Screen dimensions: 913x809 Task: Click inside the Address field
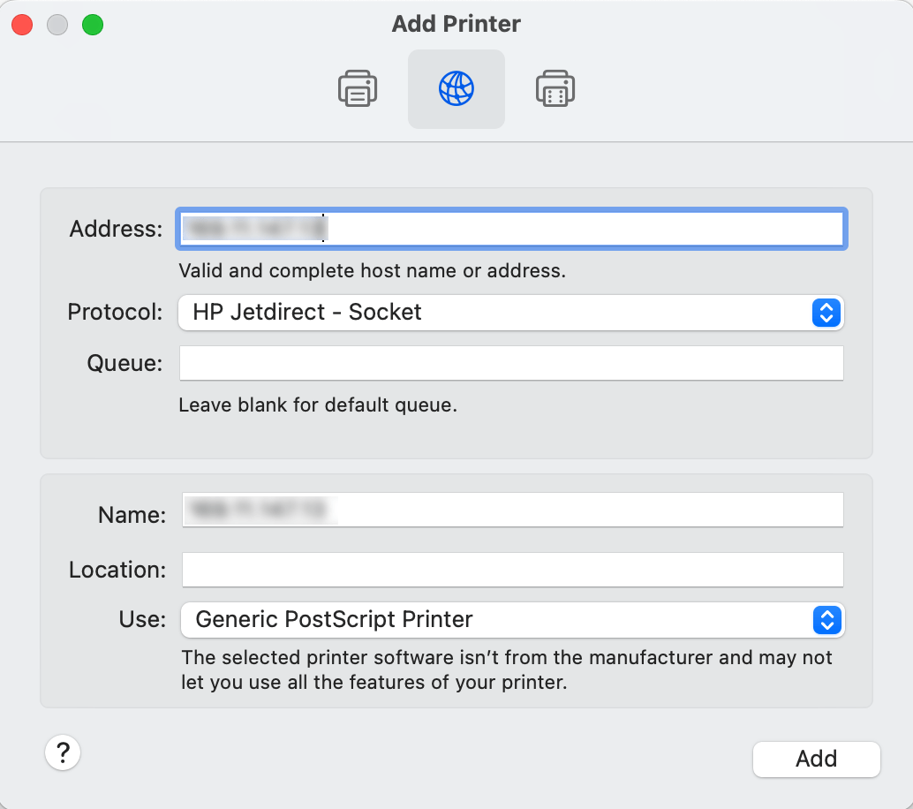(x=512, y=228)
